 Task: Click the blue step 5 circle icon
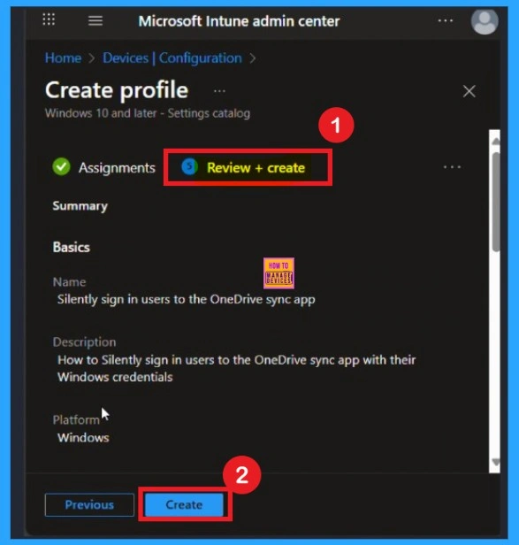(x=190, y=166)
